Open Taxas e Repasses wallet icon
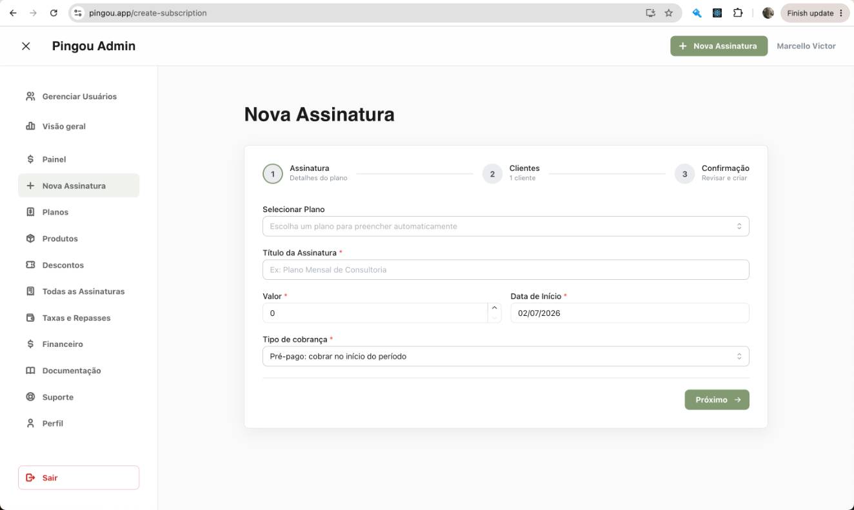This screenshot has height=510, width=854. point(30,317)
